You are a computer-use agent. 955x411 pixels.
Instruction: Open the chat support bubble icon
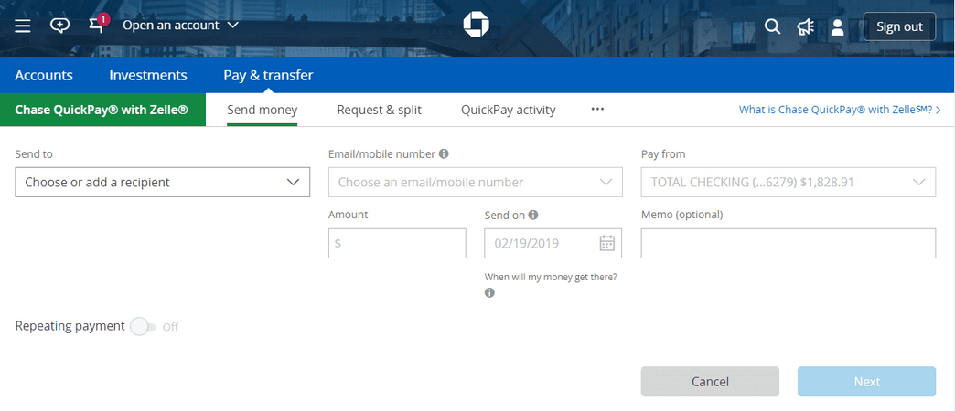pyautogui.click(x=59, y=26)
